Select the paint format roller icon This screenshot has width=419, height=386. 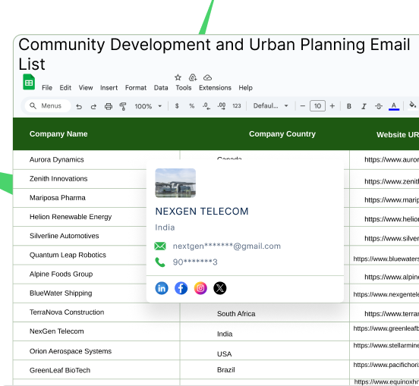pos(123,106)
